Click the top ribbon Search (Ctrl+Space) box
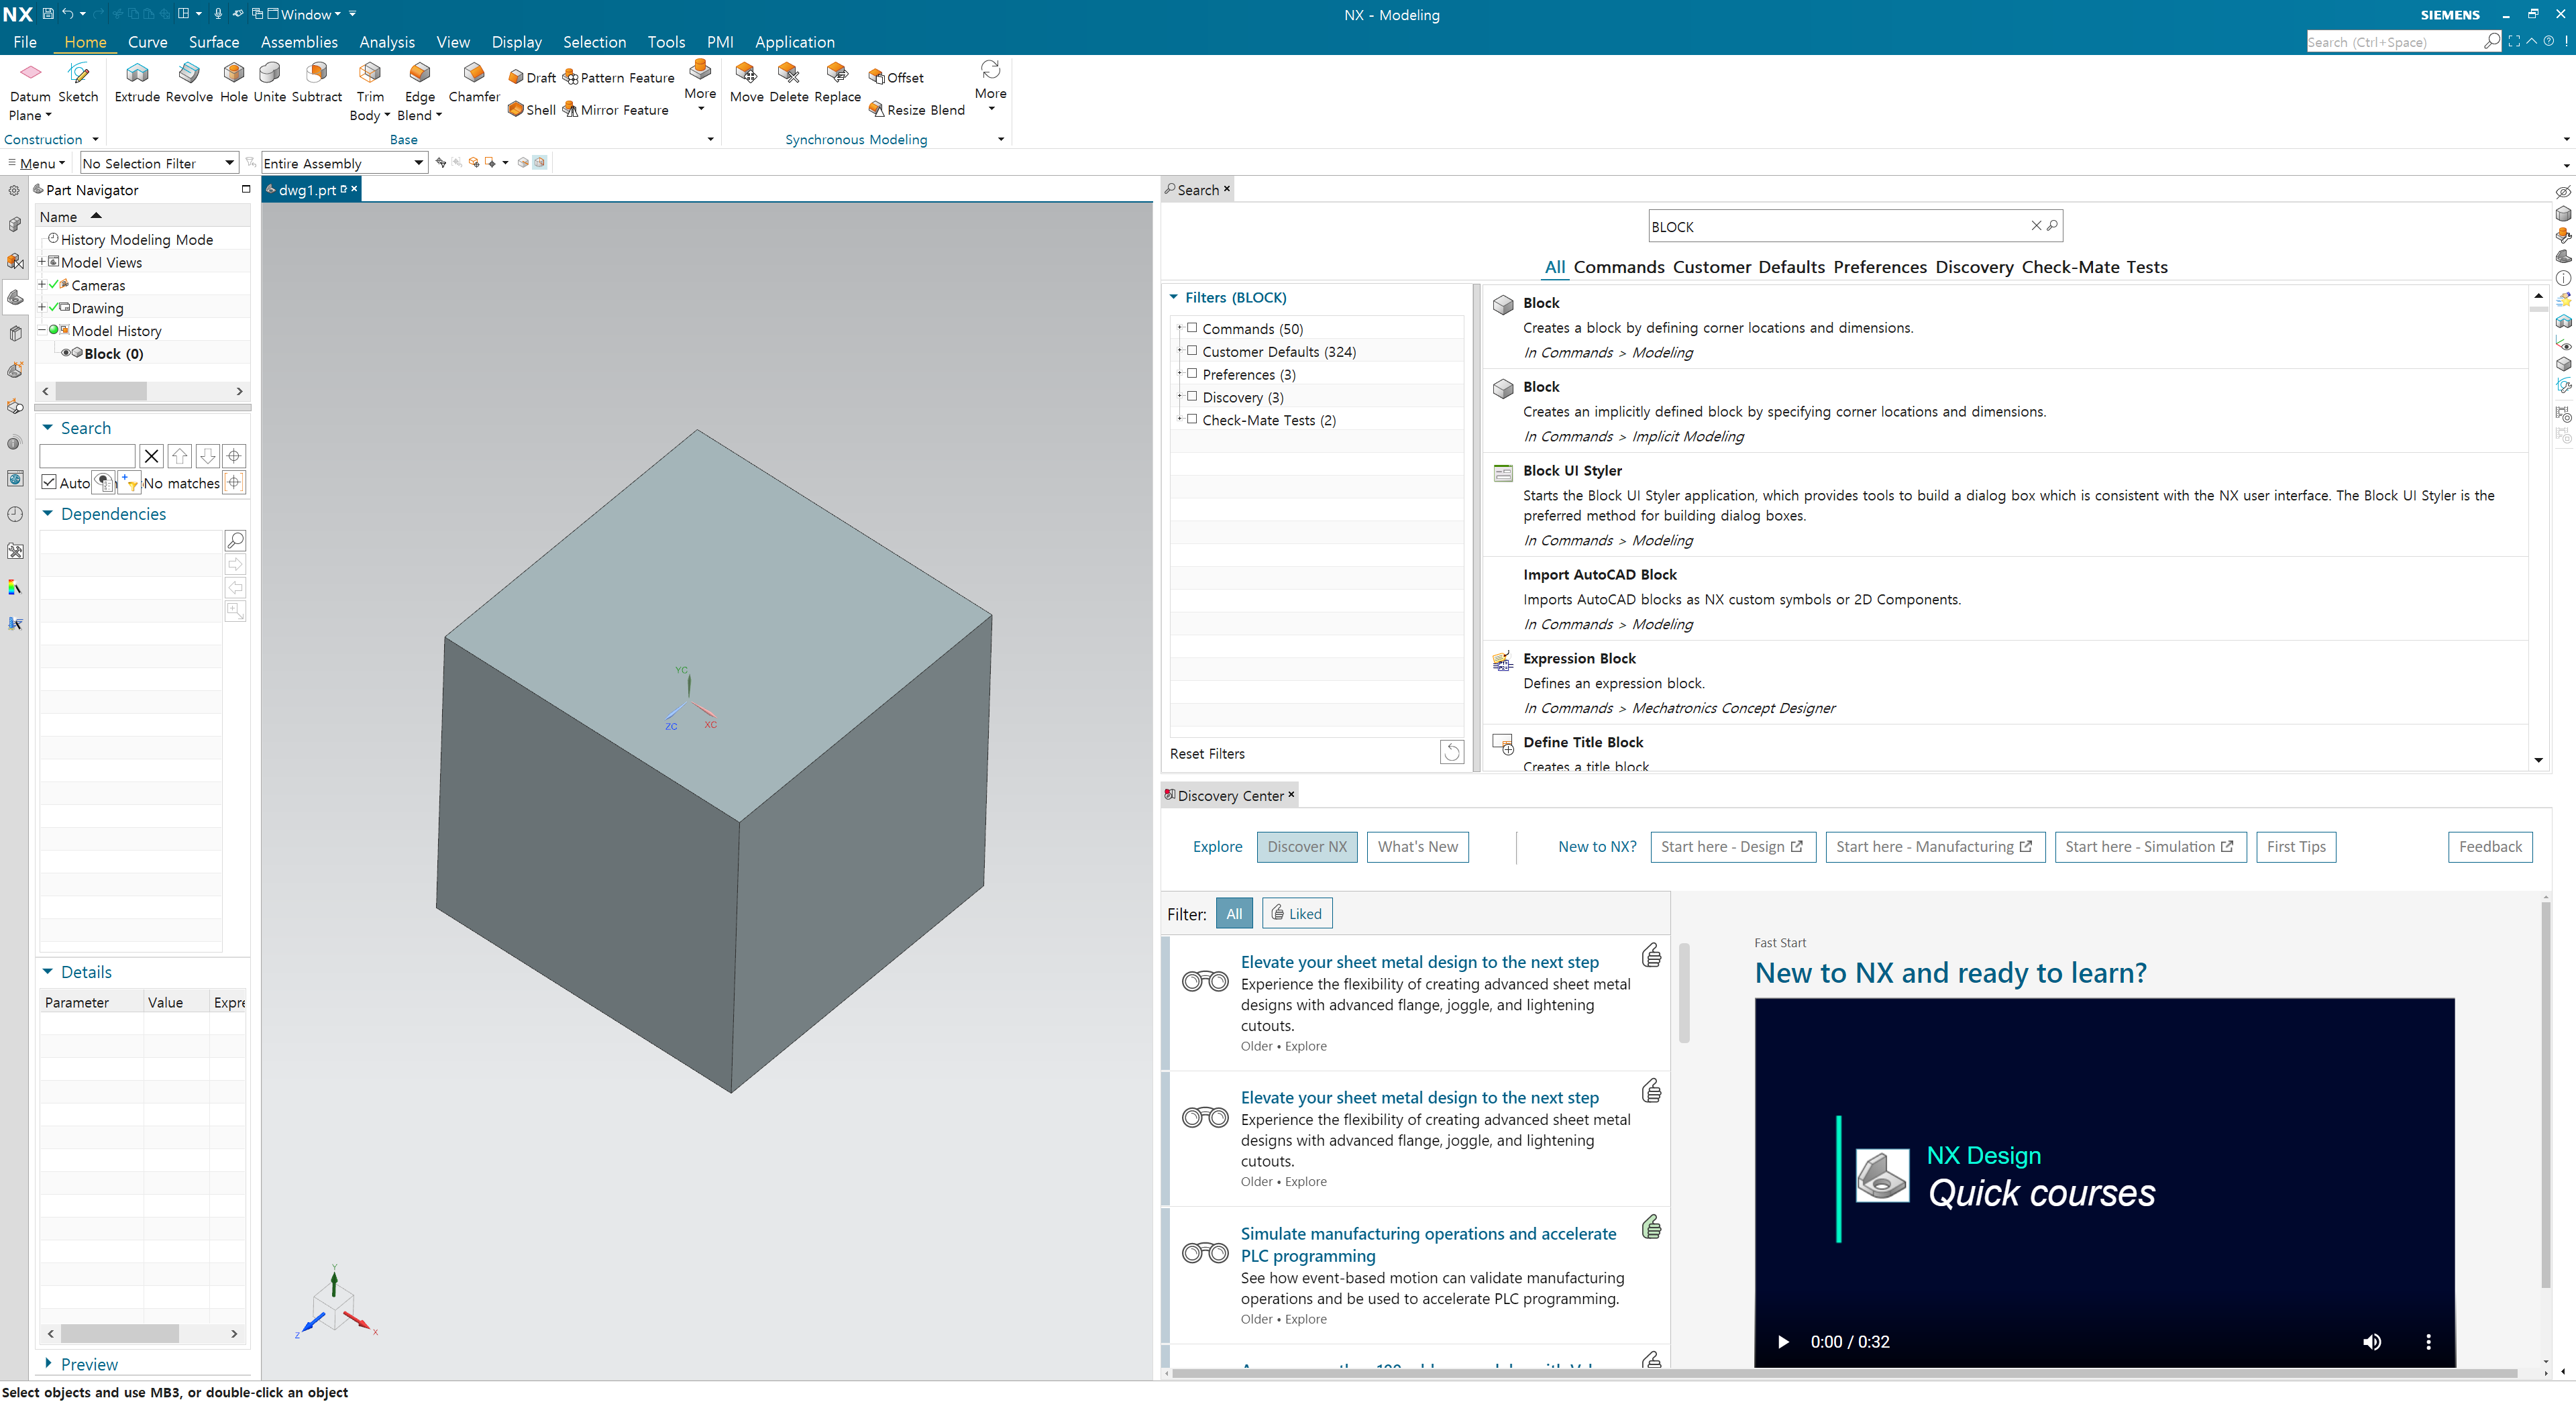This screenshot has width=2576, height=1402. point(2395,41)
